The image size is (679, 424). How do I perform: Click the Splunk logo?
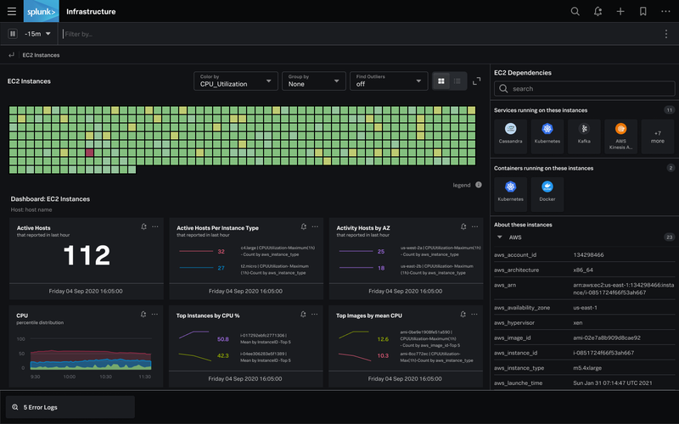tap(41, 12)
